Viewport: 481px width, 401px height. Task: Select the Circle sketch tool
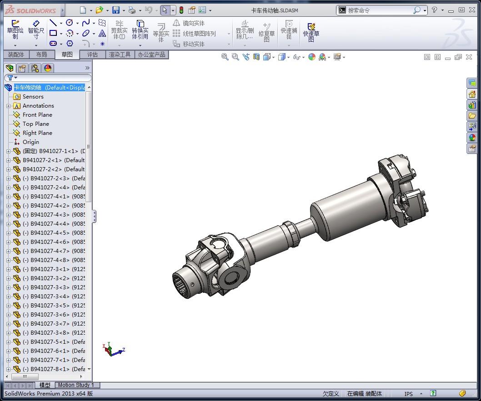point(69,23)
